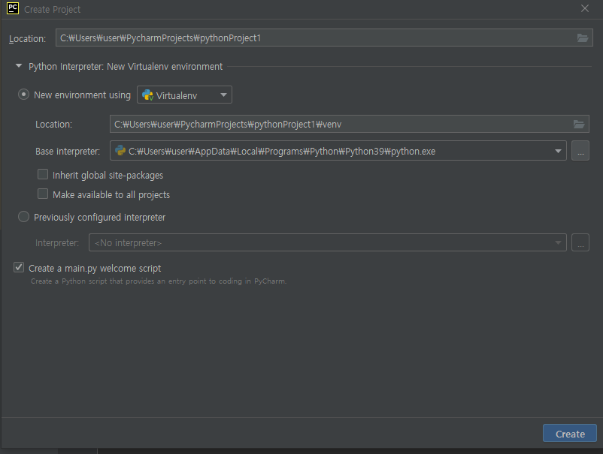The height and width of the screenshot is (454, 603).
Task: Click the Create Project window title
Action: coord(53,9)
